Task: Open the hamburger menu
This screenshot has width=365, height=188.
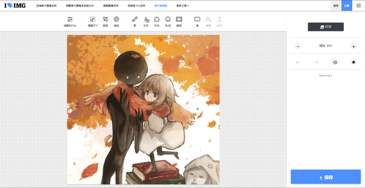Action: 358,6
